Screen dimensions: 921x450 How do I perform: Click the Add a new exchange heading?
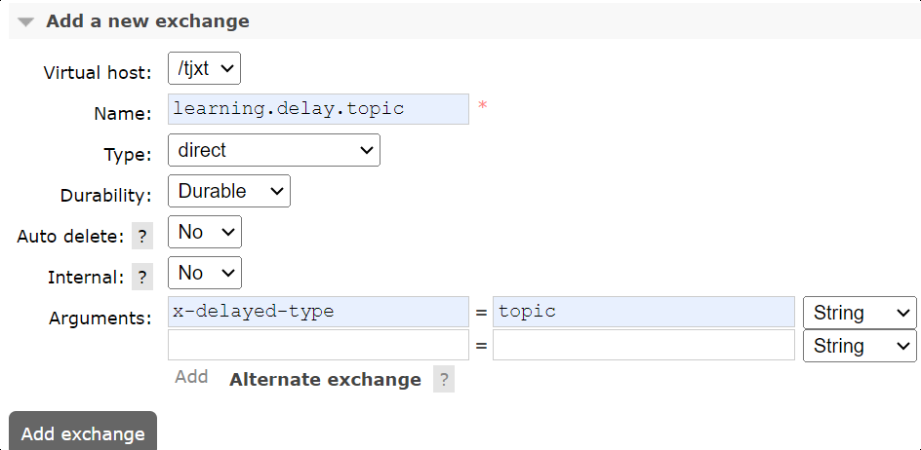(147, 20)
